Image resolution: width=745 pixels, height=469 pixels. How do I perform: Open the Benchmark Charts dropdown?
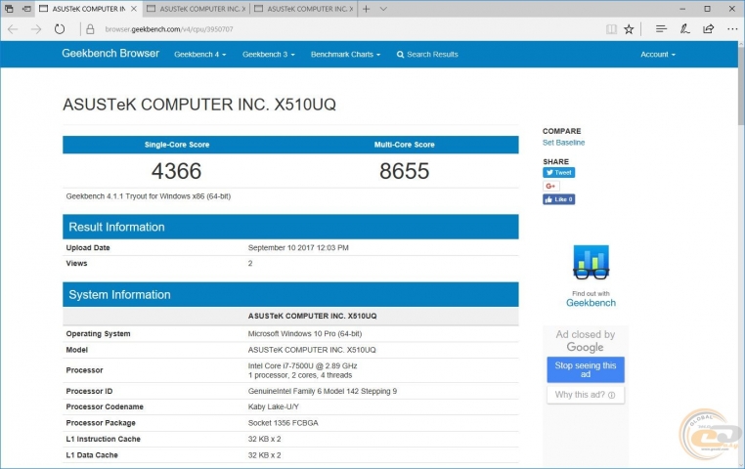pos(345,55)
